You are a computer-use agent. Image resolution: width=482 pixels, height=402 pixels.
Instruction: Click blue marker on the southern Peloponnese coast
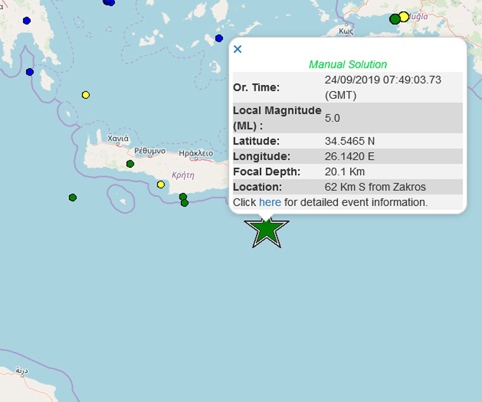(30, 72)
